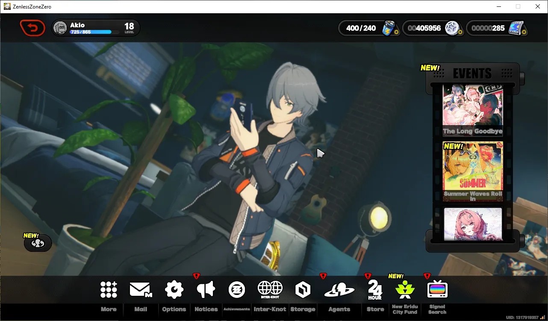Click the EVENTS panel header
Screen dimensions: 548x321
[472, 73]
